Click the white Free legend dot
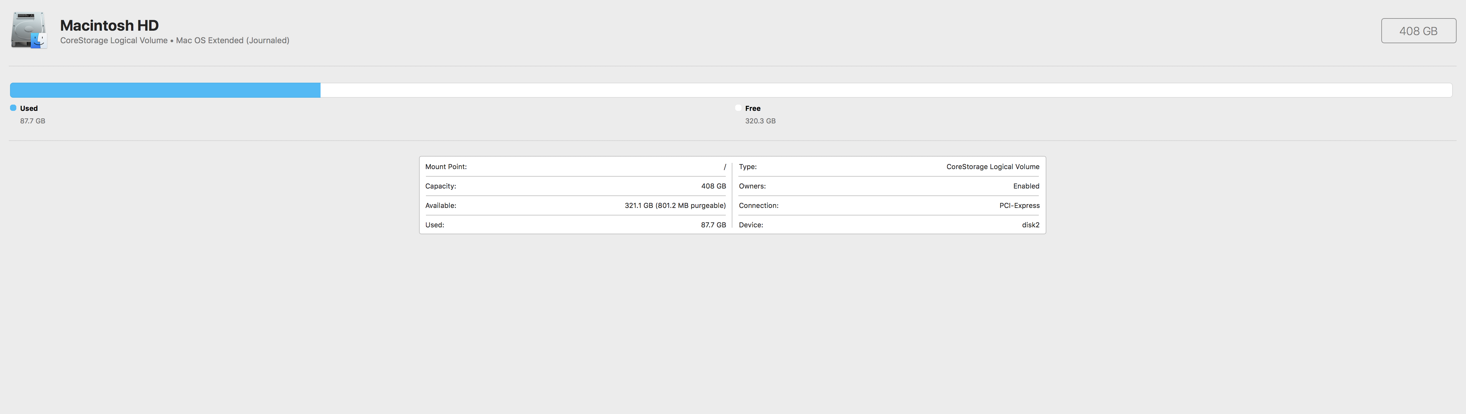Image resolution: width=1466 pixels, height=414 pixels. click(x=738, y=108)
